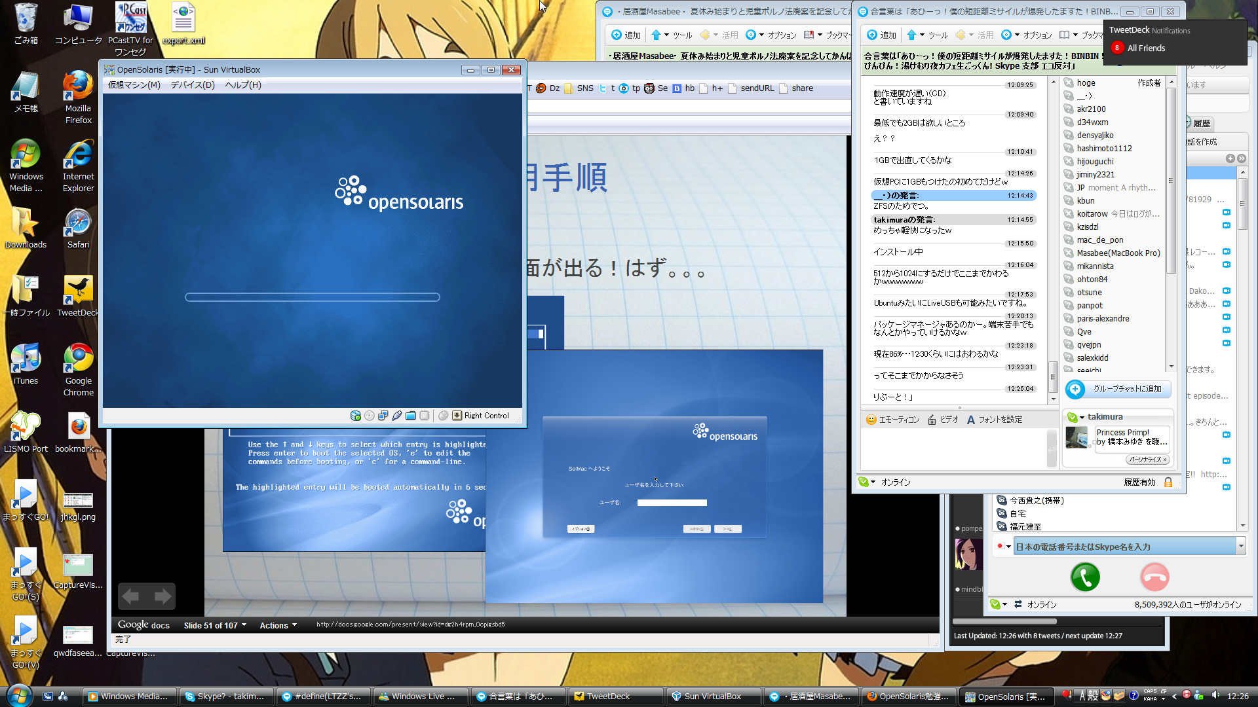
Task: Click the phone number or Skype name input field
Action: pos(1124,547)
